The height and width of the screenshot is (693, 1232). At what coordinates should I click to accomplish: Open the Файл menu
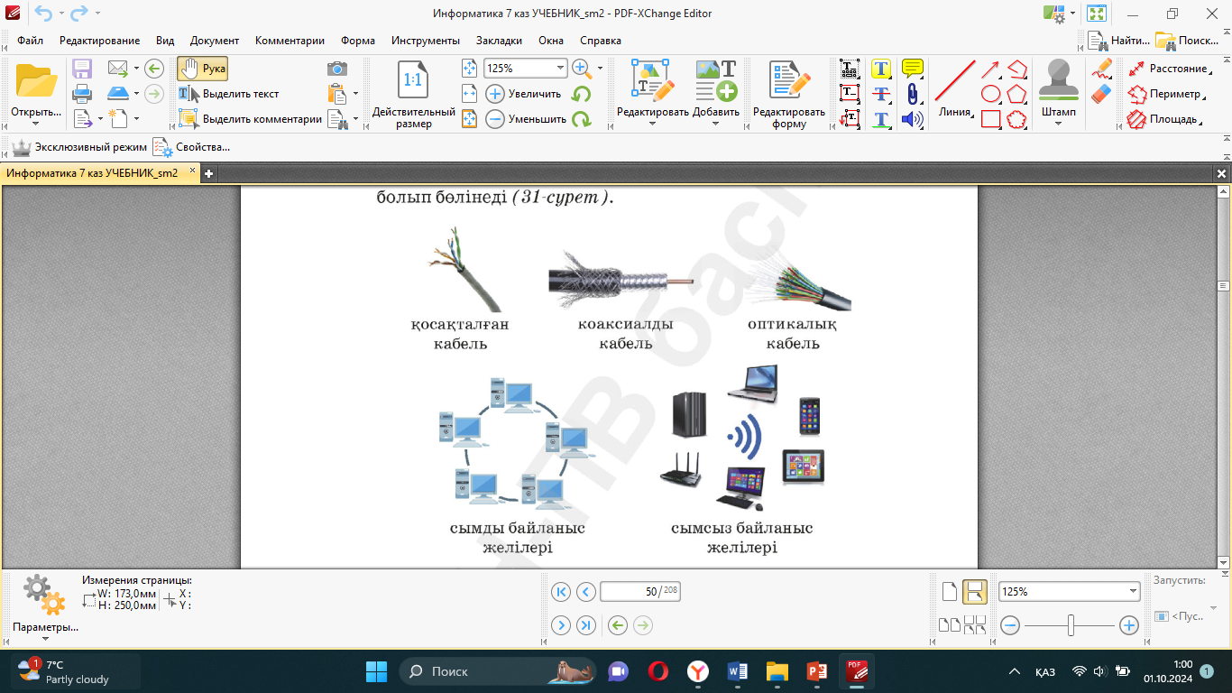coord(30,41)
